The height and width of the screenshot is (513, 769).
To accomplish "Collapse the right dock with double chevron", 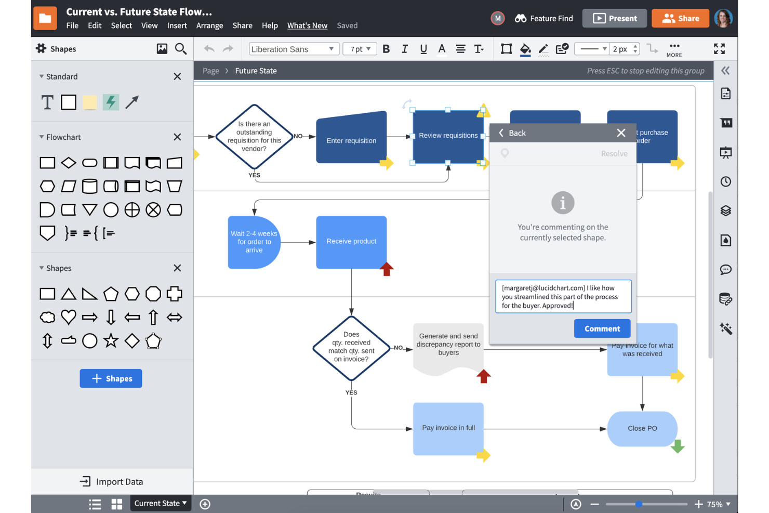I will (725, 71).
